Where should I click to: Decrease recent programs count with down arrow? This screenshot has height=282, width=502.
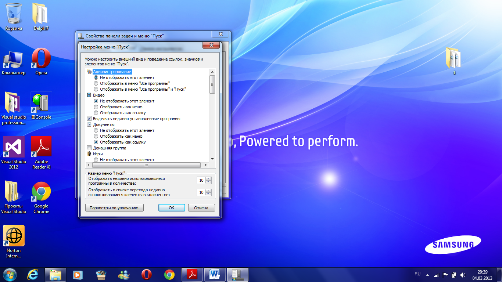pyautogui.click(x=208, y=182)
